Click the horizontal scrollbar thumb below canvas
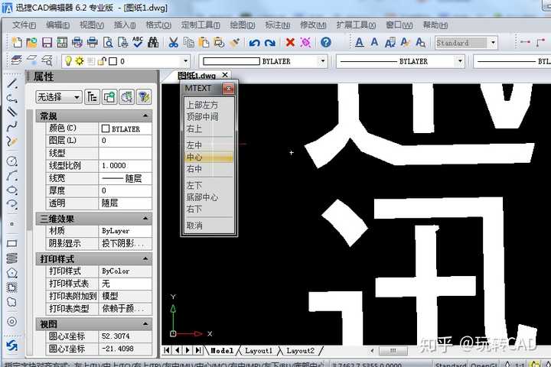 pos(393,350)
